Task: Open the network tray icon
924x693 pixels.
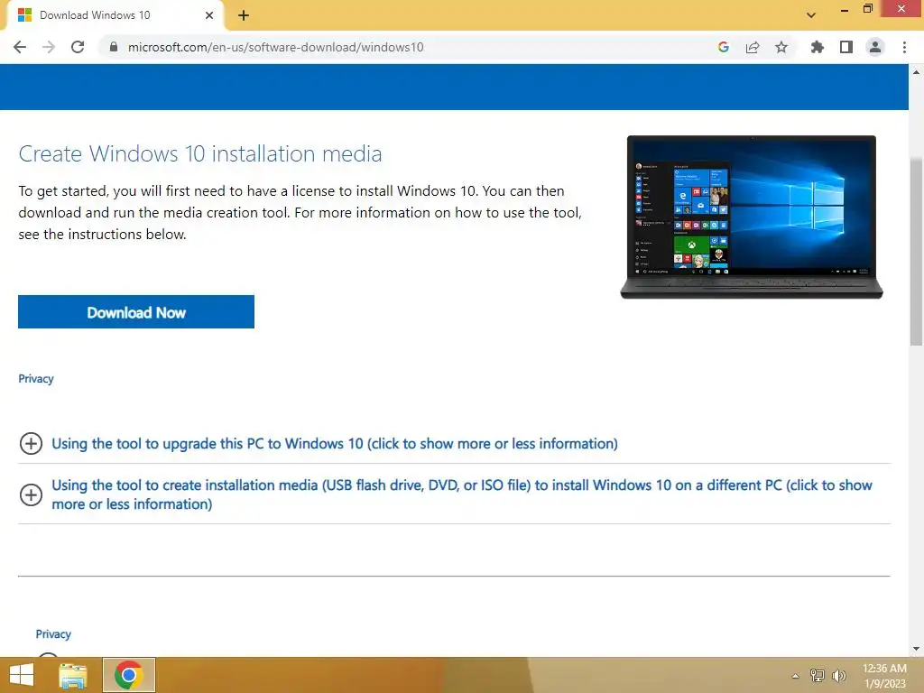Action: point(818,675)
